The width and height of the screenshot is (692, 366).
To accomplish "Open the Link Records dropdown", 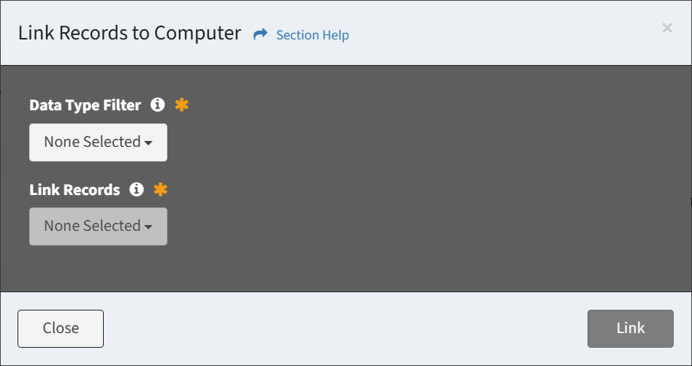I will pos(98,226).
